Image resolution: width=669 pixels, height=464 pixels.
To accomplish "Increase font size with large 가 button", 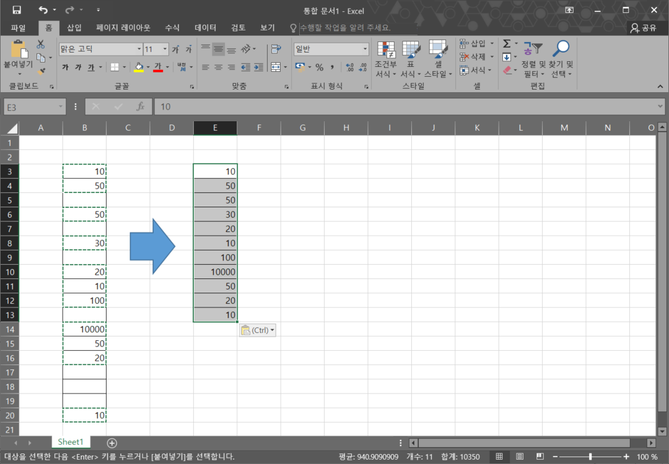I will click(x=175, y=49).
